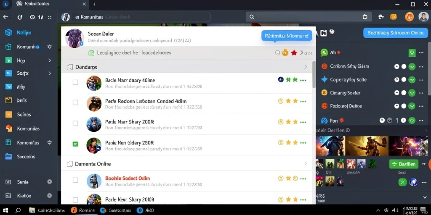Image resolution: width=431 pixels, height=215 pixels.
Task: Tick checkbox for Pacle Kerrr Shary 2010B
Action: tap(75, 200)
